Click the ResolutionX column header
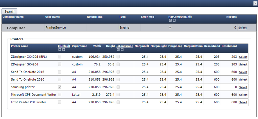This screenshot has width=258, height=119. point(212,46)
